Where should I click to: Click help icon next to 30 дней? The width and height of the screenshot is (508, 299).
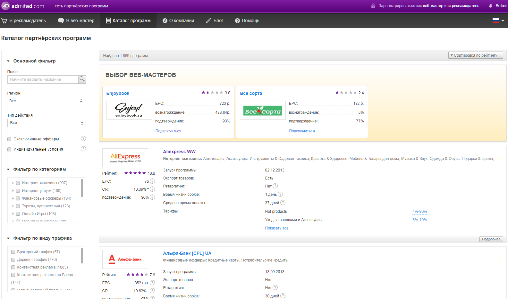tap(283, 296)
